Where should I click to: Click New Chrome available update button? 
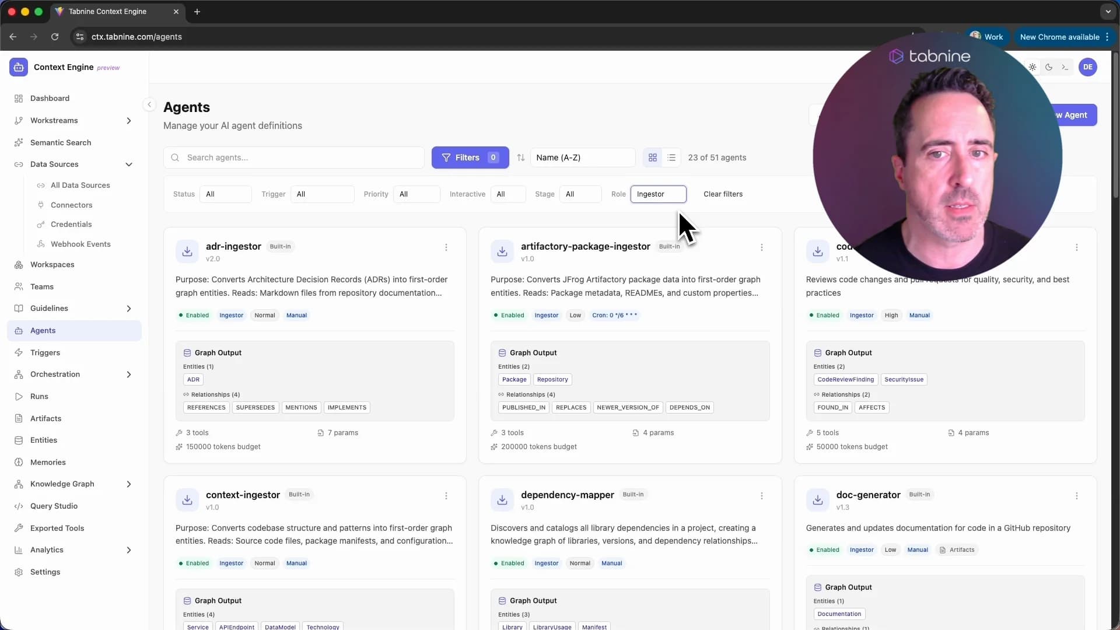pyautogui.click(x=1064, y=37)
